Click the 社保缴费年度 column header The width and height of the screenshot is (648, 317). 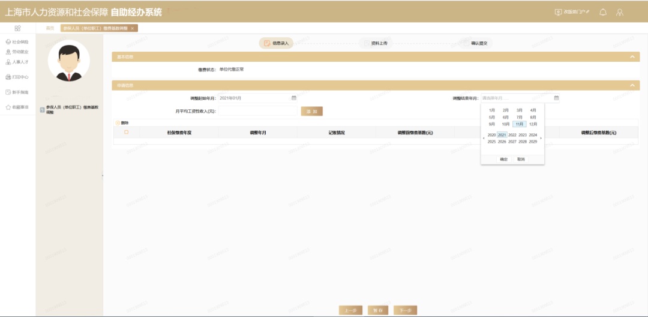(x=179, y=133)
